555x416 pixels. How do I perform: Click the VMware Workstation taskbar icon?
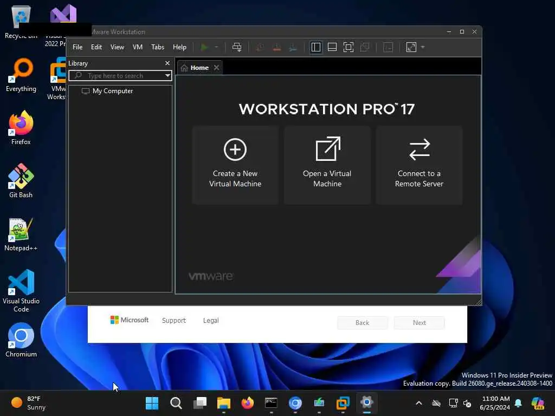point(343,403)
